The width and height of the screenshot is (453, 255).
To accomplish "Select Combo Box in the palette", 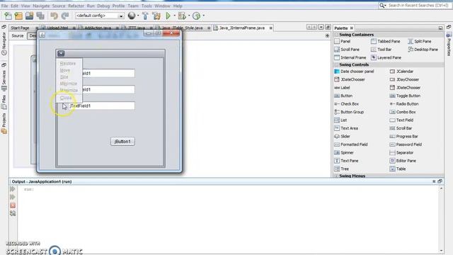I will (x=403, y=112).
